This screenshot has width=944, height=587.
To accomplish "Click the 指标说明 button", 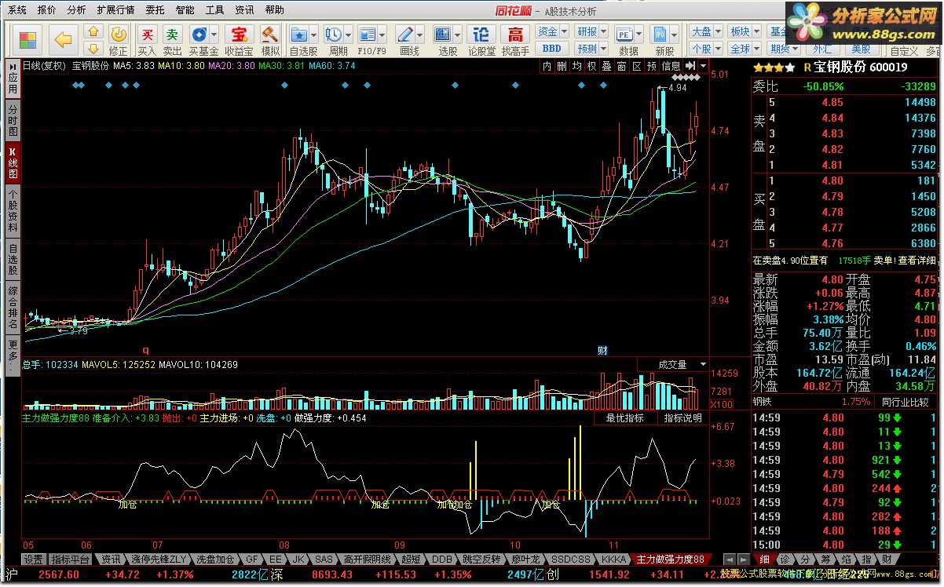I will coord(683,418).
